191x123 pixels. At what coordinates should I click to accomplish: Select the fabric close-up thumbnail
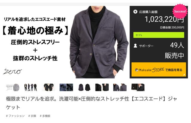[x=66, y=87]
